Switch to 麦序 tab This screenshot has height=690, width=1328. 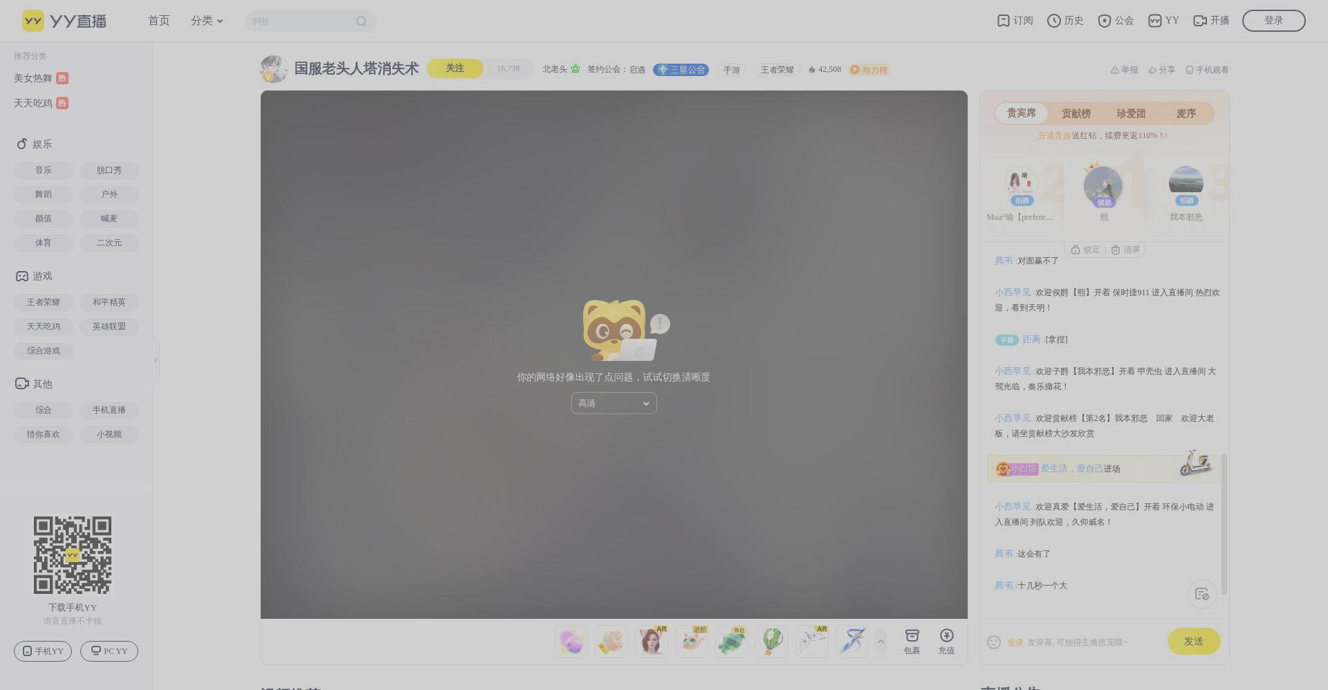click(x=1186, y=113)
